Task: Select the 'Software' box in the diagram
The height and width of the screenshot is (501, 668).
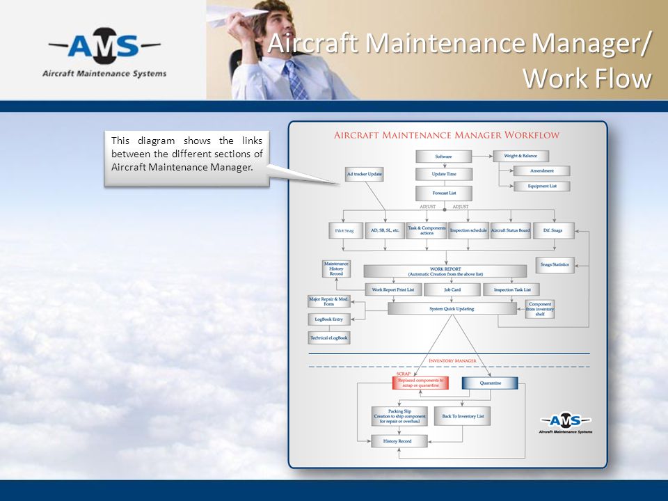Action: [443, 157]
